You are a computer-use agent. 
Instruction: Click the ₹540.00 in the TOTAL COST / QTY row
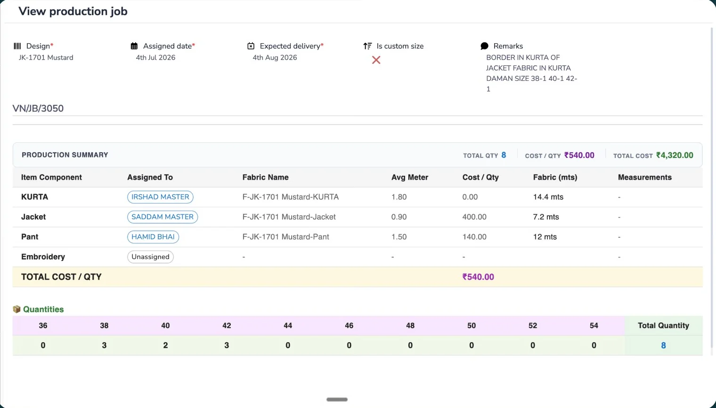tap(478, 277)
